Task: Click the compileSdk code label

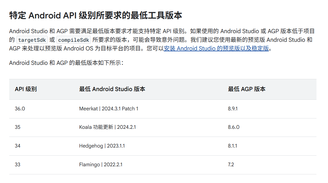Action: pyautogui.click(x=74, y=40)
